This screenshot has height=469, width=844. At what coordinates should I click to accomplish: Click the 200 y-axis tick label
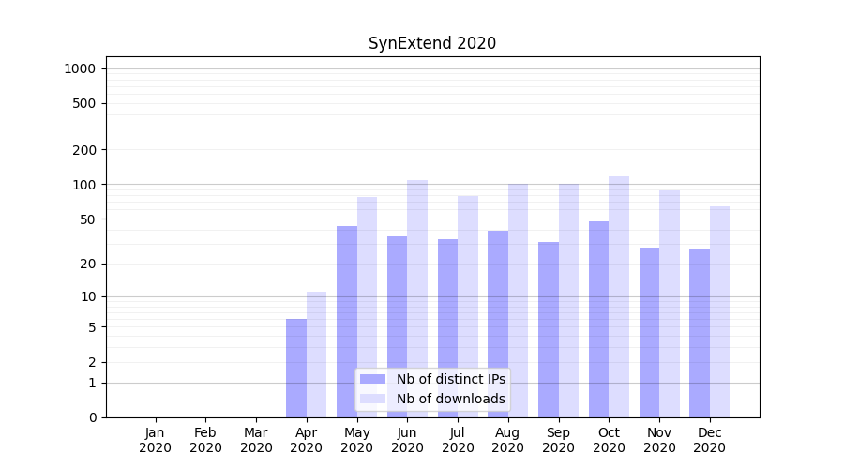coord(84,150)
